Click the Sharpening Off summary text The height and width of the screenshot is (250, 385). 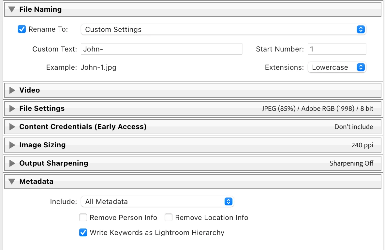[x=351, y=163]
